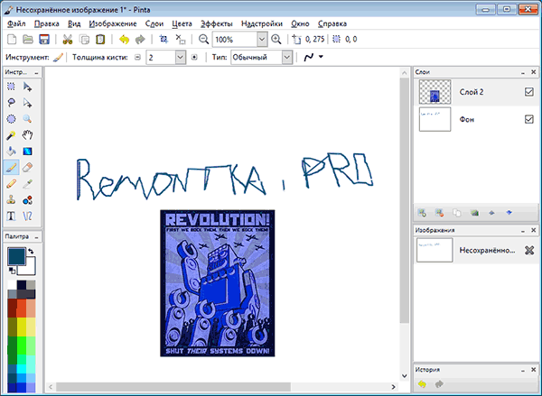This screenshot has width=542, height=396.
Task: Increase brush width with plus button
Action: coord(194,58)
